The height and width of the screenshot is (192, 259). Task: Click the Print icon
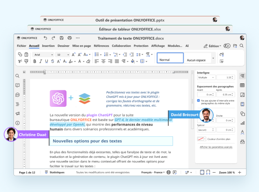70,38
